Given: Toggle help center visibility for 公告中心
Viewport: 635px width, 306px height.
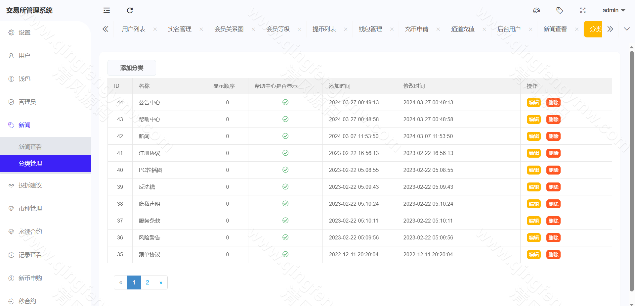Looking at the screenshot, I should tap(285, 102).
